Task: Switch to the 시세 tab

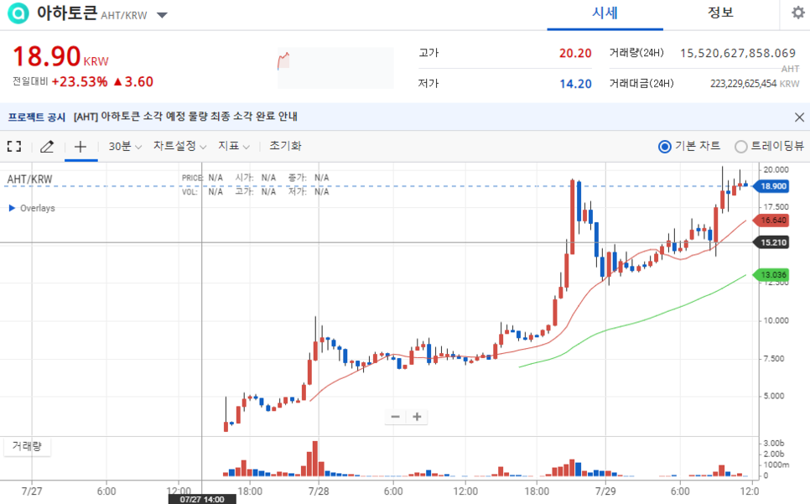Action: [605, 13]
